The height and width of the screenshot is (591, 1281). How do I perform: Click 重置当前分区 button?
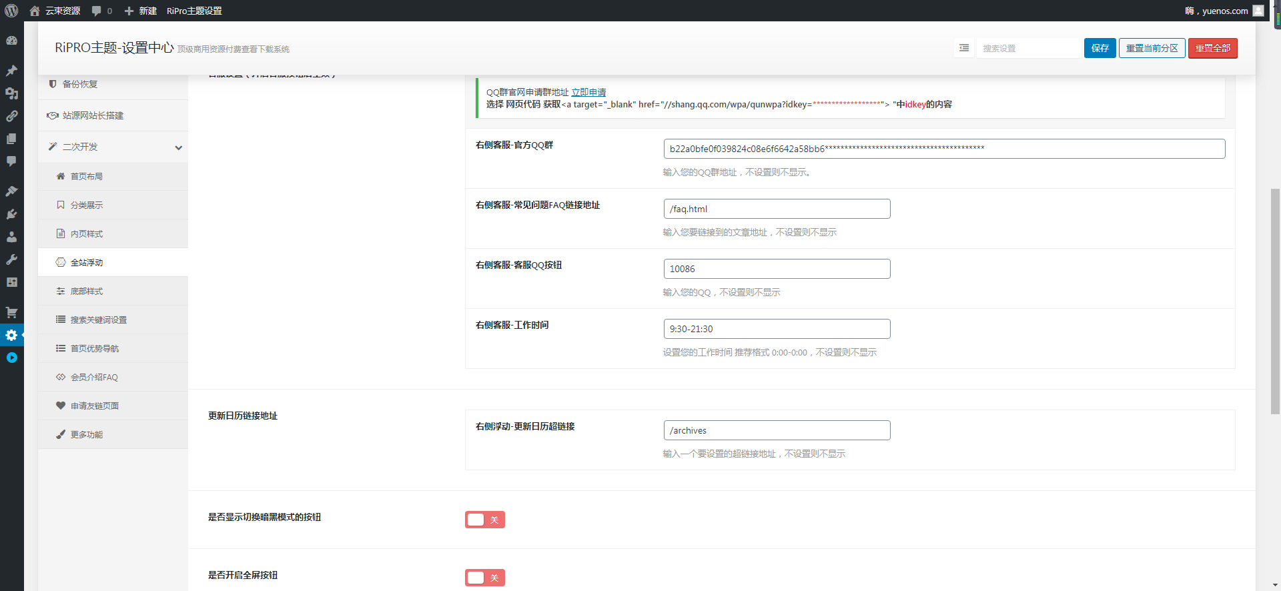click(1152, 48)
